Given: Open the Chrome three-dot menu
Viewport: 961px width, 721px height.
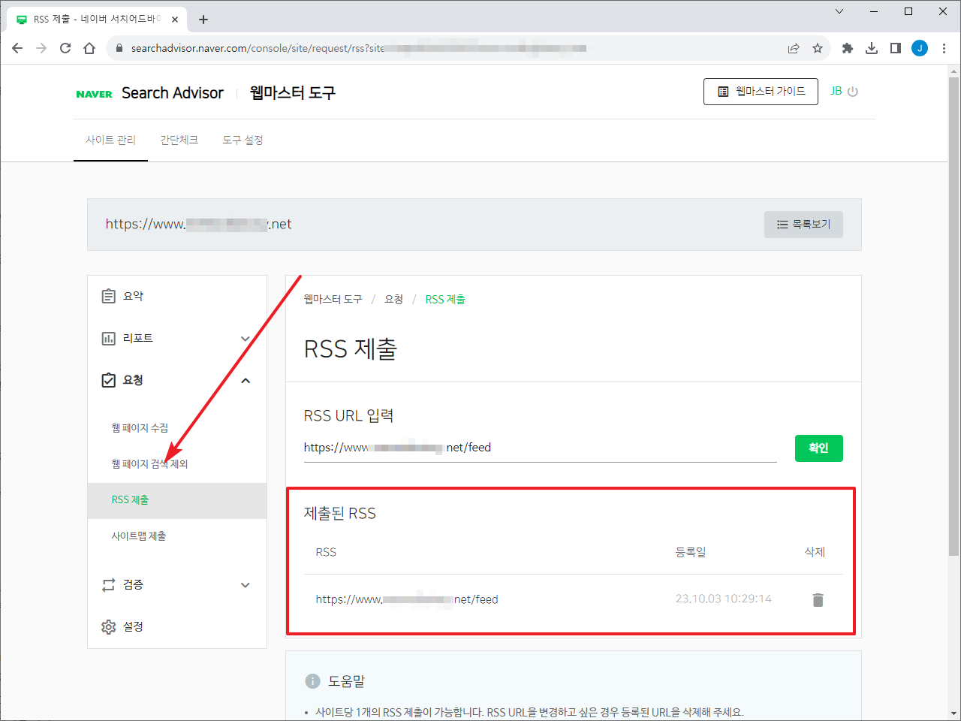Looking at the screenshot, I should click(x=944, y=48).
